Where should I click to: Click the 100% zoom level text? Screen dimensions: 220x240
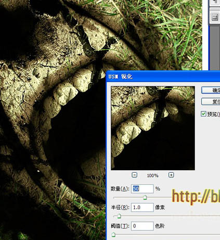click(152, 175)
